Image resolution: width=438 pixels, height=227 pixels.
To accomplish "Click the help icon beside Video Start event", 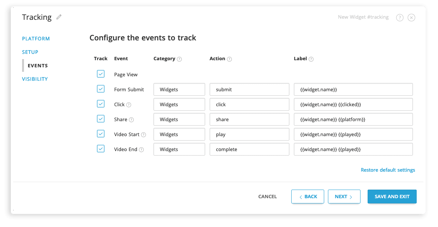I will 143,135.
